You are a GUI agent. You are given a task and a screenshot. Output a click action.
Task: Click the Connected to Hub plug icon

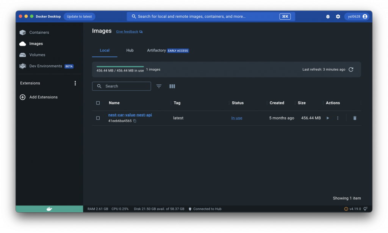pyautogui.click(x=190, y=209)
